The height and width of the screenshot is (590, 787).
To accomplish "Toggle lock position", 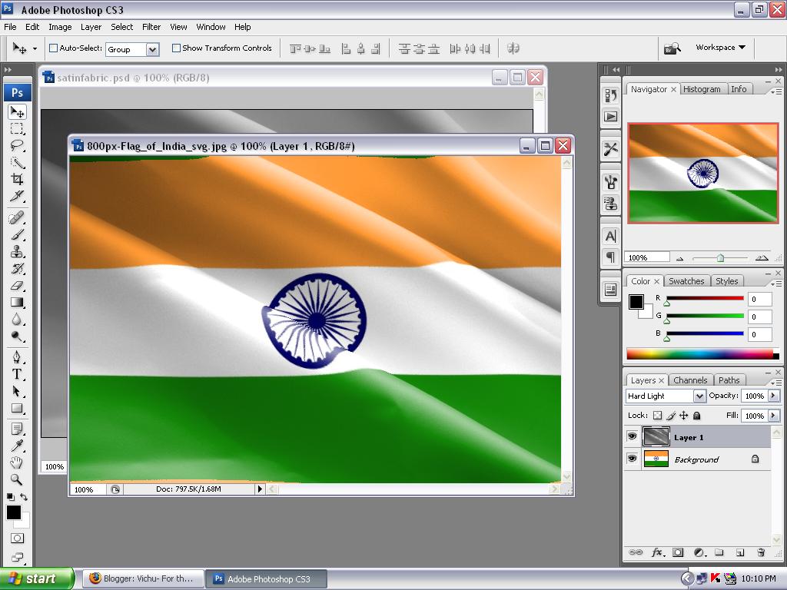I will 683,416.
